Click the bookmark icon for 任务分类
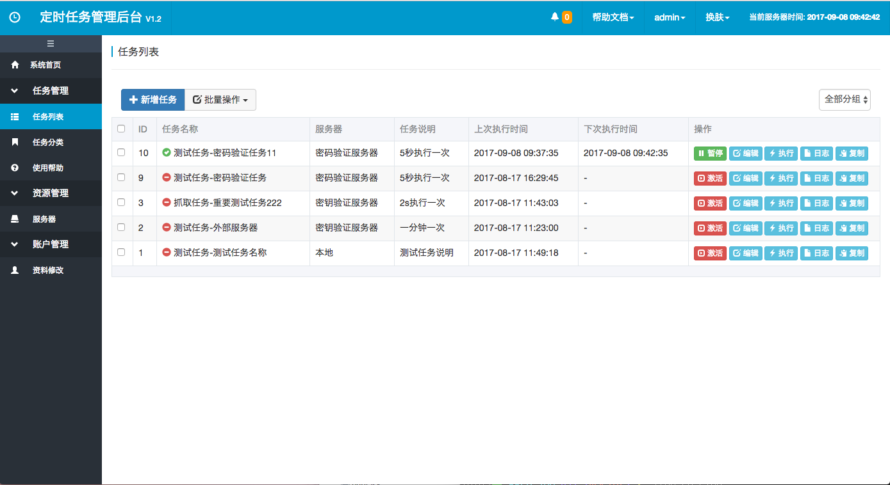The image size is (890, 485). click(14, 142)
